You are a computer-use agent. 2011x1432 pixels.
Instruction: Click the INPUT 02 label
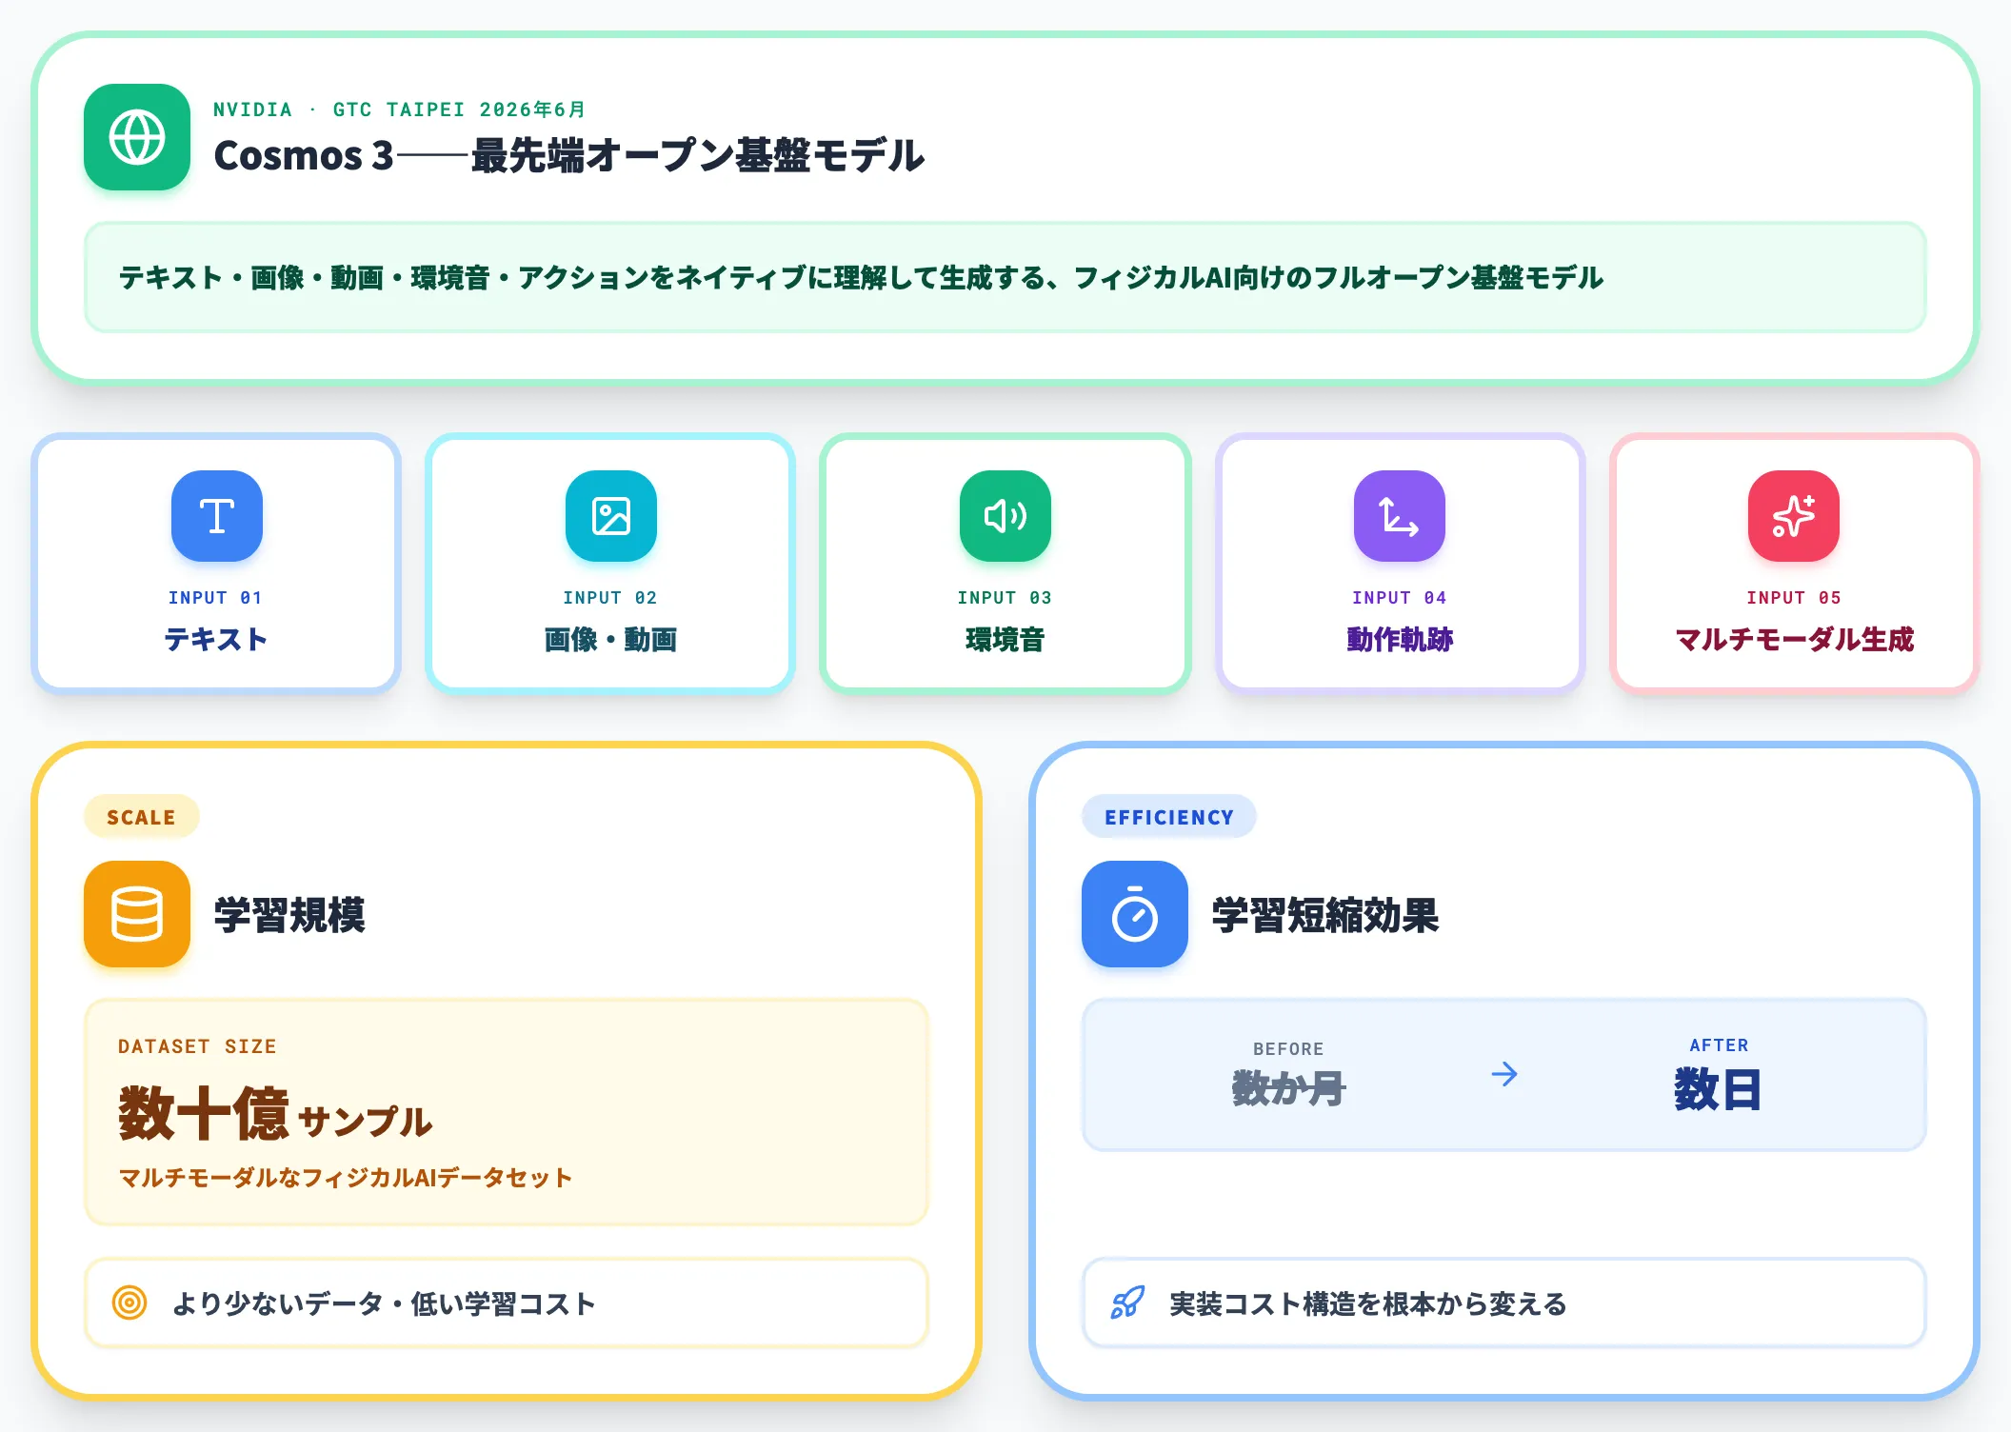click(610, 598)
